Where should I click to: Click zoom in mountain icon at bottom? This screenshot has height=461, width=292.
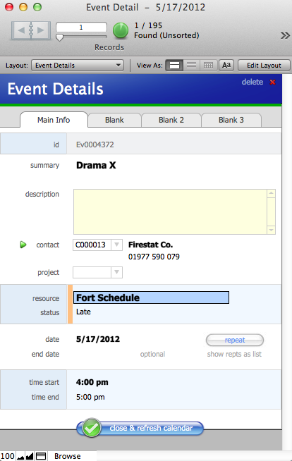click(30, 456)
